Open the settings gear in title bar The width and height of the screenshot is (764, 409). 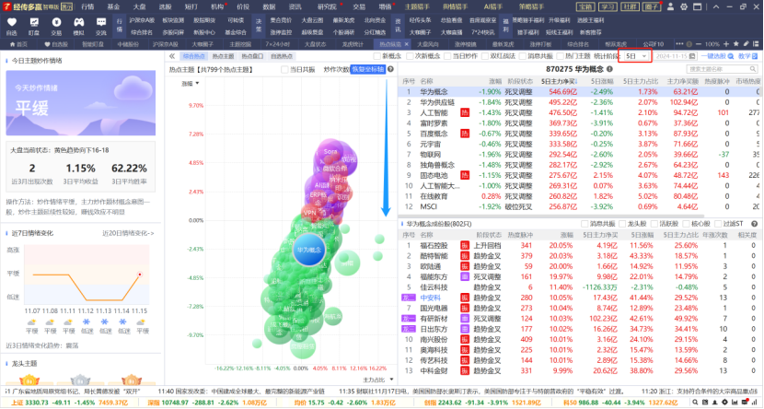684,6
